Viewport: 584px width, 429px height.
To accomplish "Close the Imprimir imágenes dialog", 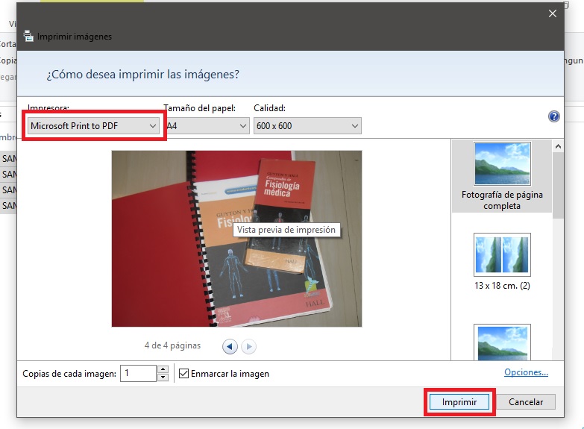I will point(553,13).
